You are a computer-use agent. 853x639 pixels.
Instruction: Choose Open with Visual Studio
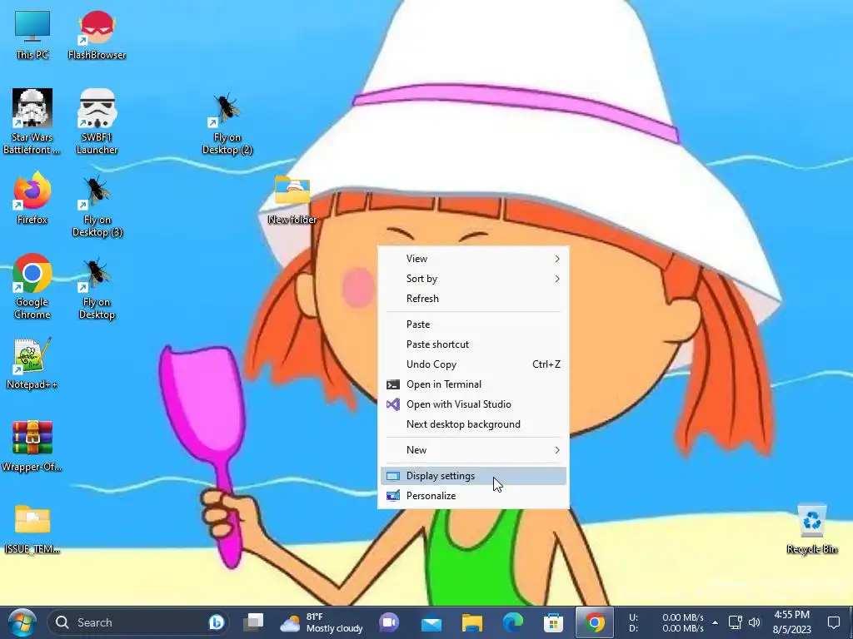(473, 404)
